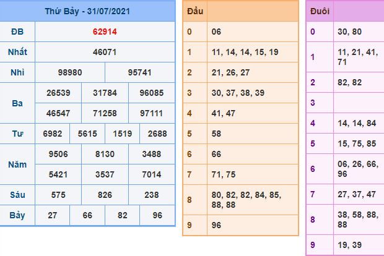The height and width of the screenshot is (256, 384).
Task: Click fifth prize number 8130
Action: [105, 154]
